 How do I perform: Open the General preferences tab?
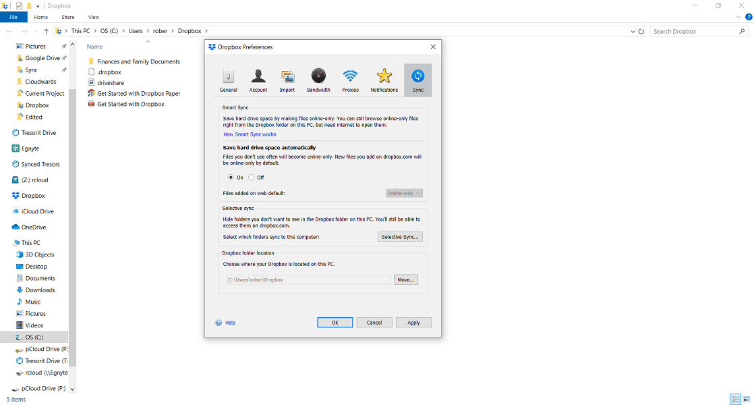229,80
